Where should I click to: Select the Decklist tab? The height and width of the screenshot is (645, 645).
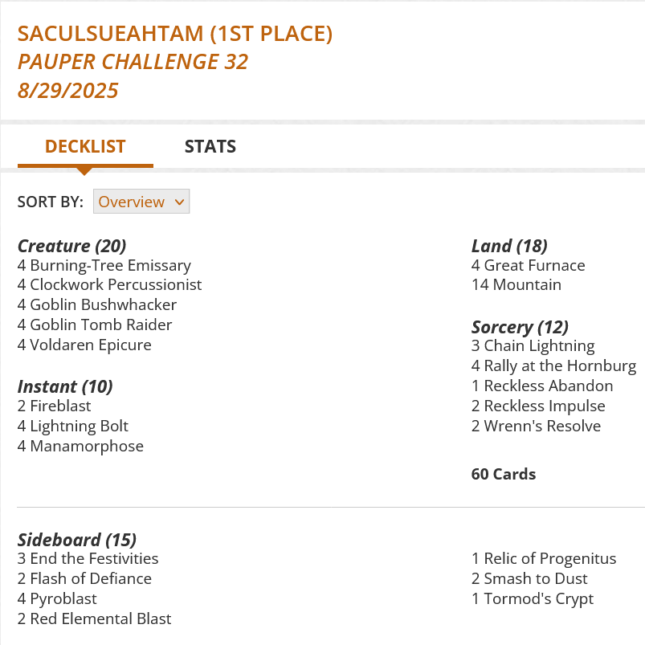[85, 146]
